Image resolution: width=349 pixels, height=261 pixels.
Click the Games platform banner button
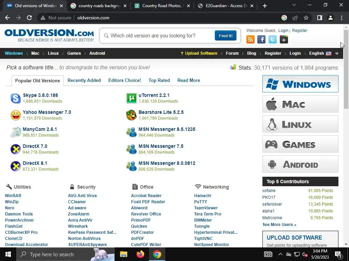(x=300, y=144)
